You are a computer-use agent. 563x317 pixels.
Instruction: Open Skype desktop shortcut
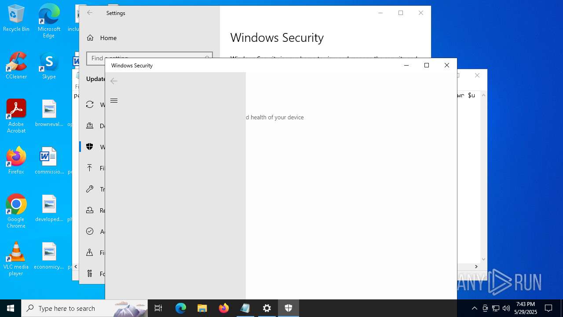click(49, 66)
